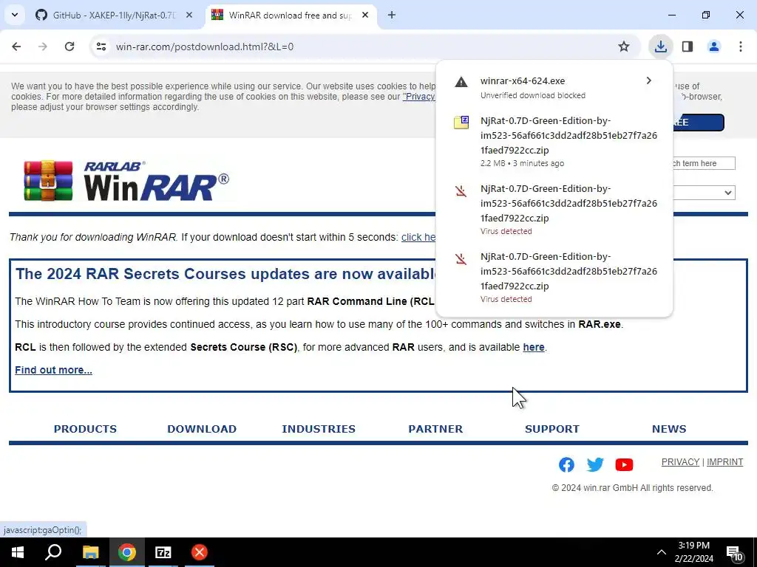Screen dimensions: 757x567
Task: Open WinRAR Twitter page icon
Action: (595, 464)
